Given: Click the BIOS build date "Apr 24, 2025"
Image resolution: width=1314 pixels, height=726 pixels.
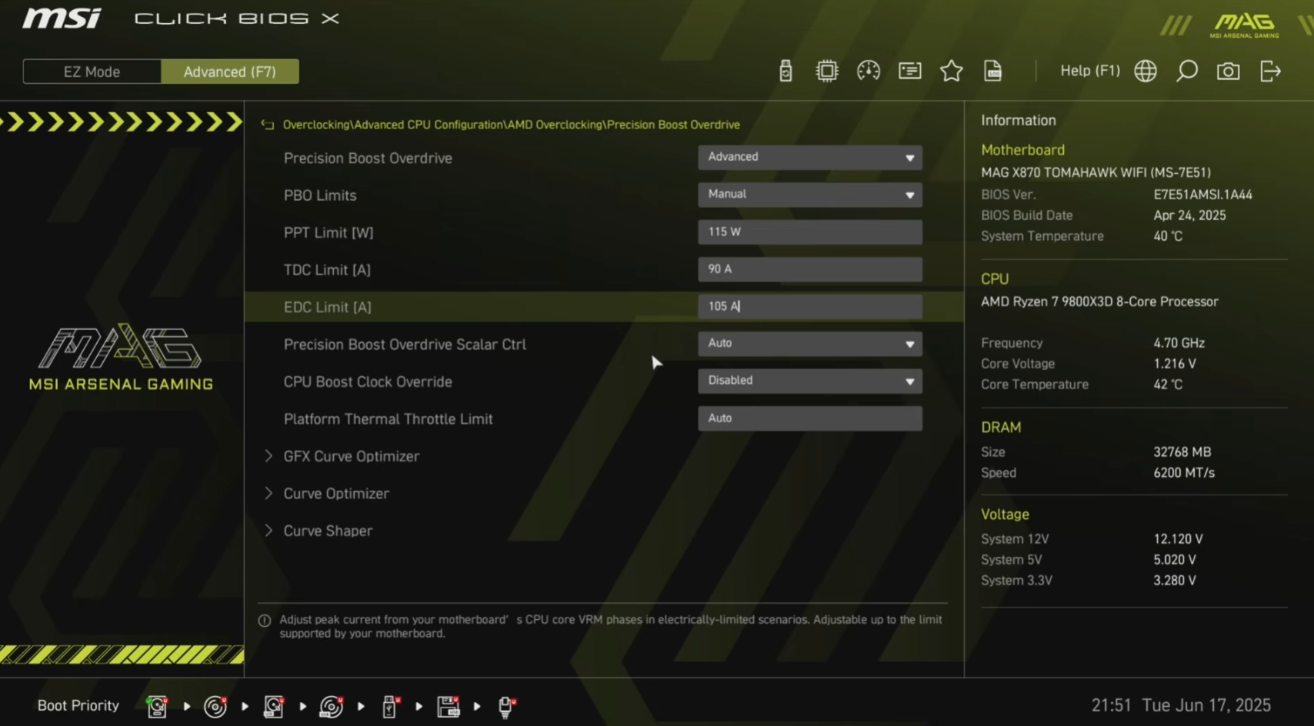Looking at the screenshot, I should (x=1190, y=215).
